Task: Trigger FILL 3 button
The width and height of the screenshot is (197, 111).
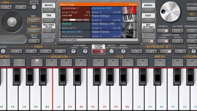Action: point(128,63)
